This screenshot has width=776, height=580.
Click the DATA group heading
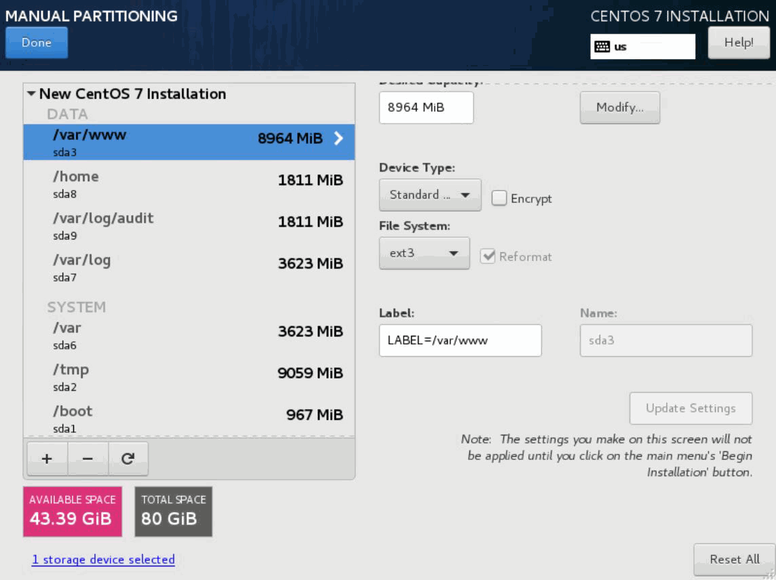67,115
